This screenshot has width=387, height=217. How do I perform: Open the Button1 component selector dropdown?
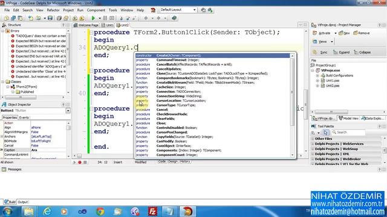point(68,111)
